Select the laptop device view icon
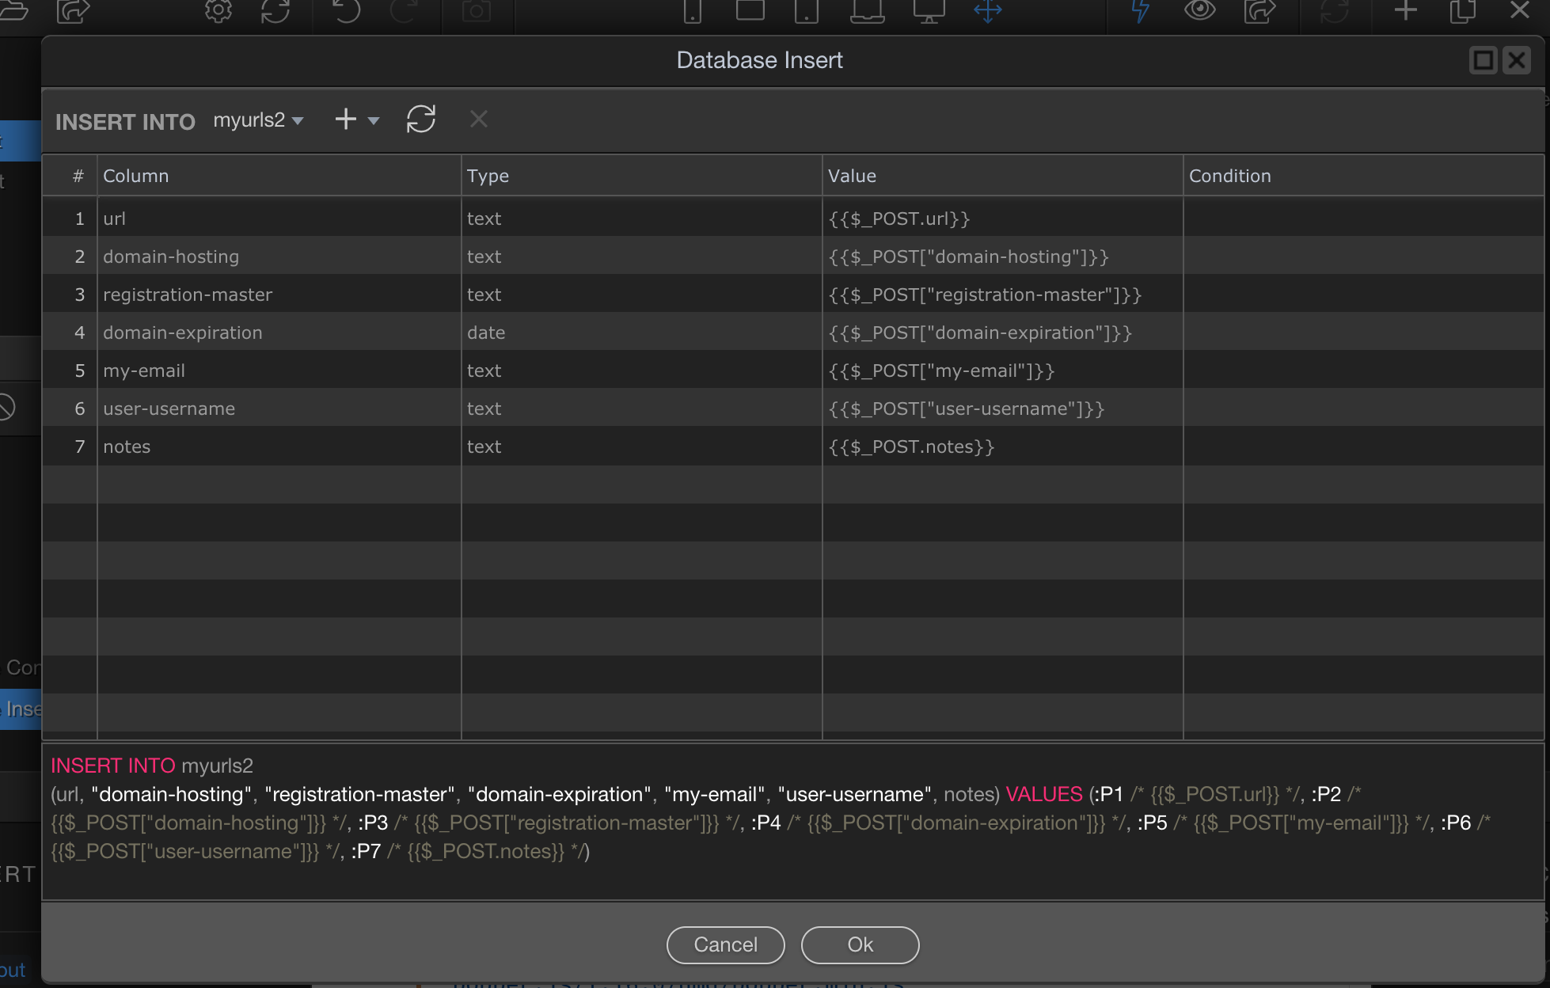 tap(867, 11)
